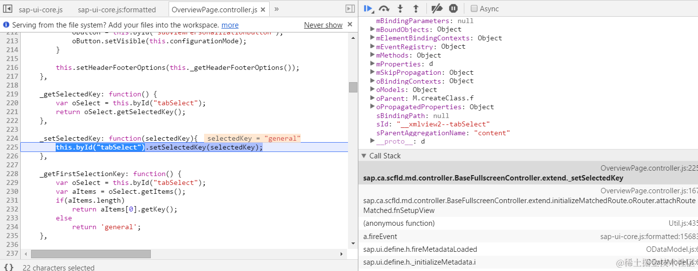698x271 pixels.
Task: Close the OverviewPage.controller.js tab
Action: coord(263,9)
